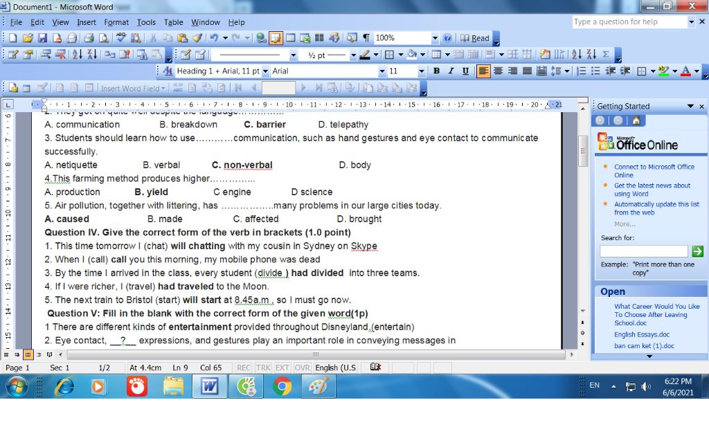This screenshot has height=425, width=709.
Task: Toggle Align Right paragraph alignment
Action: (512, 71)
